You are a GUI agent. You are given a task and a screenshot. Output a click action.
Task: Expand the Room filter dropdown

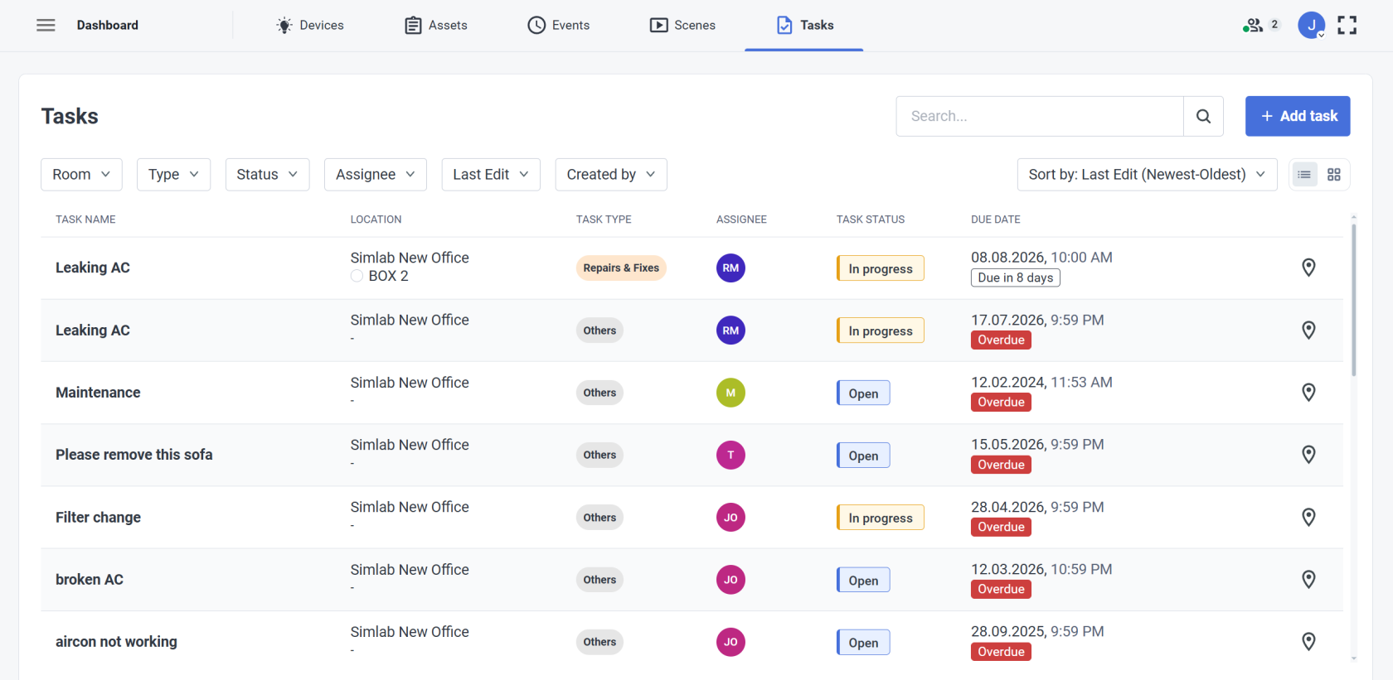tap(81, 175)
